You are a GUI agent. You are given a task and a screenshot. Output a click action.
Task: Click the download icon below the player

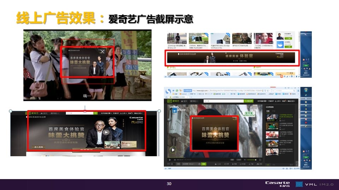click(249, 164)
